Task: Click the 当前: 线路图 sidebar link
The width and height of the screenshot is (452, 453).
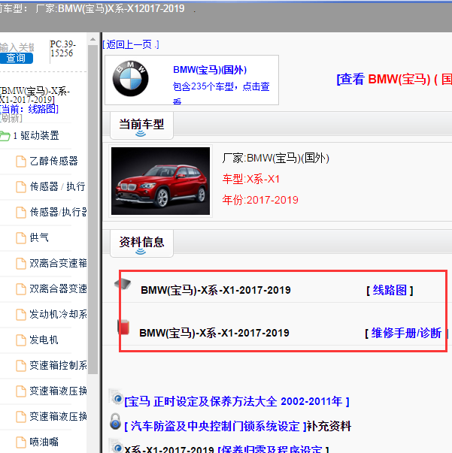Action: pos(29,109)
